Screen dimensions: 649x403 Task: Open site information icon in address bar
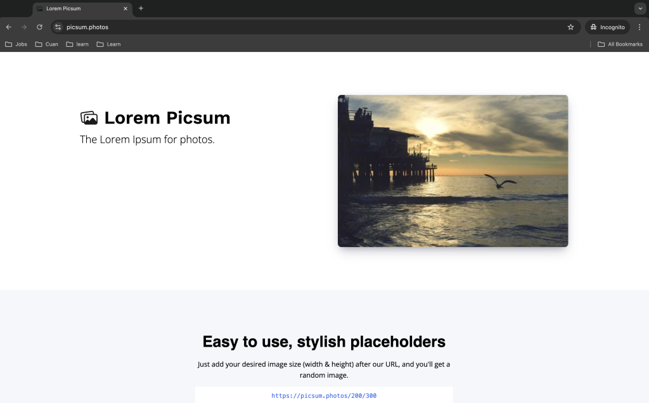pyautogui.click(x=58, y=27)
